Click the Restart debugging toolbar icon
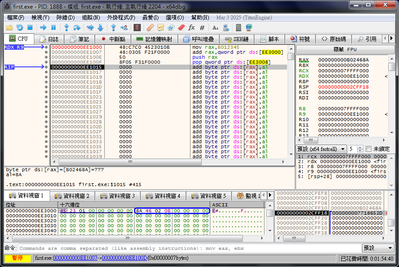399x267 pixels. tap(19, 28)
